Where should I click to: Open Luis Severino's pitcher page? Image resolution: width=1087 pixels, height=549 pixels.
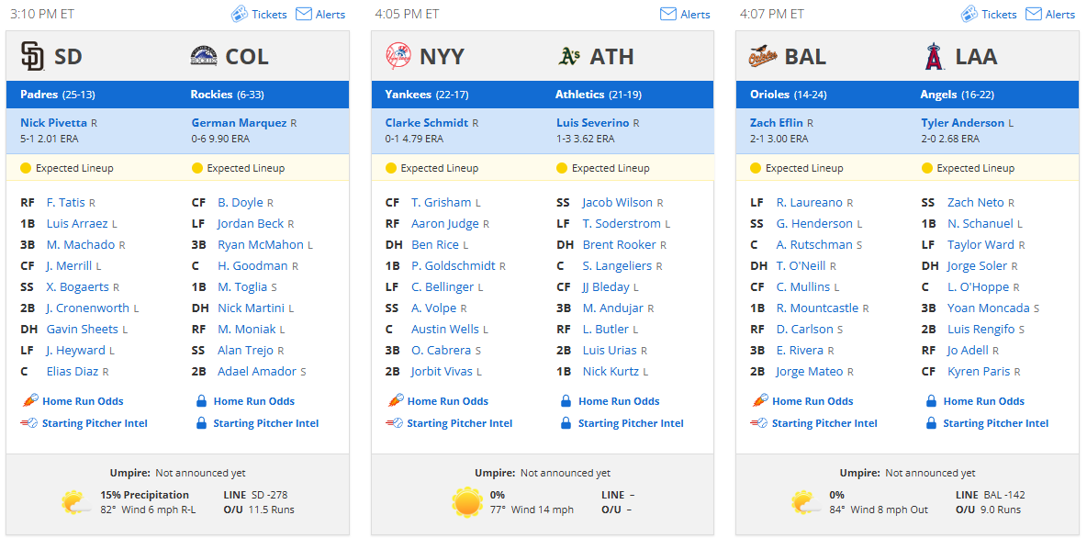[593, 123]
